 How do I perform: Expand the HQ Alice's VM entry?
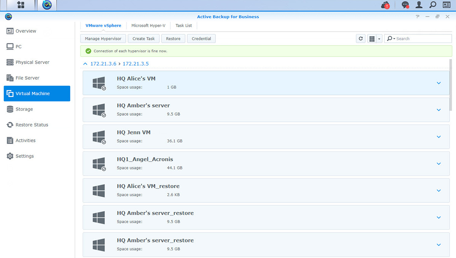[x=439, y=83]
